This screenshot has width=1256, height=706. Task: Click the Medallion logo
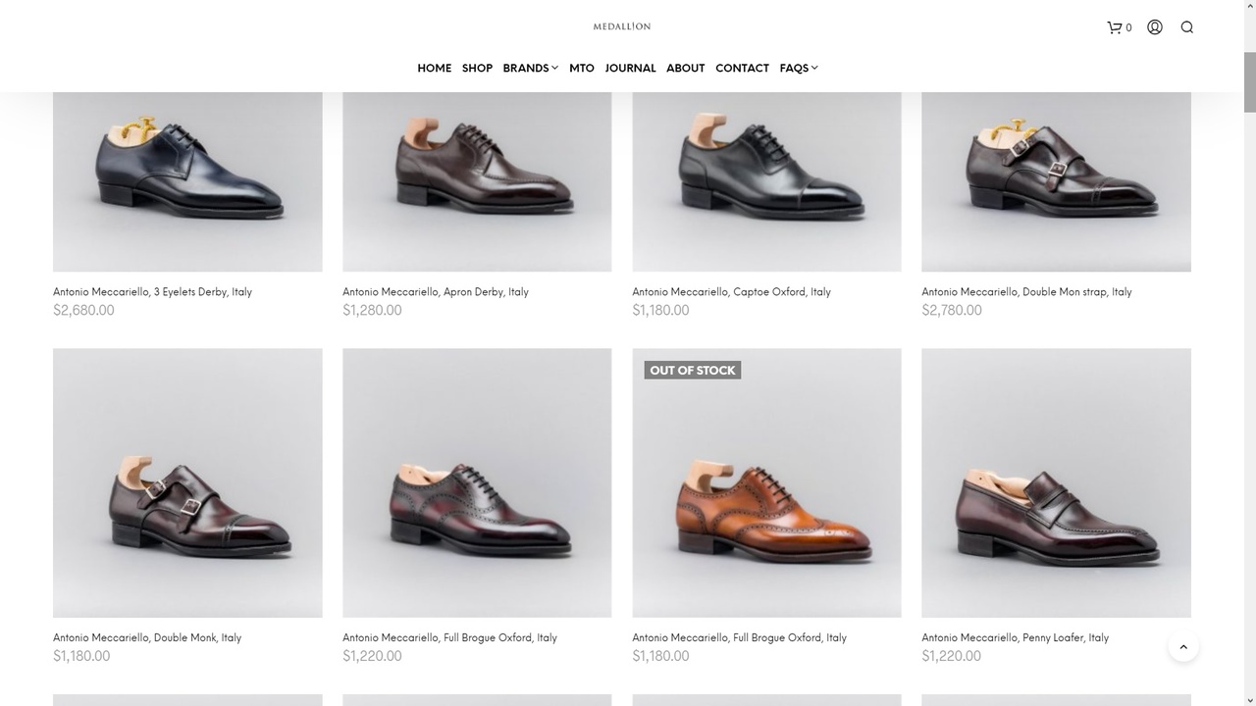click(x=622, y=26)
